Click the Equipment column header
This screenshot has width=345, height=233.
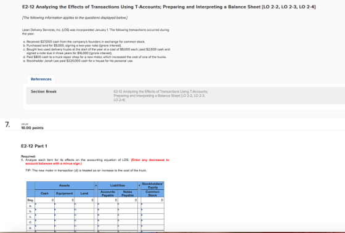(x=65, y=194)
